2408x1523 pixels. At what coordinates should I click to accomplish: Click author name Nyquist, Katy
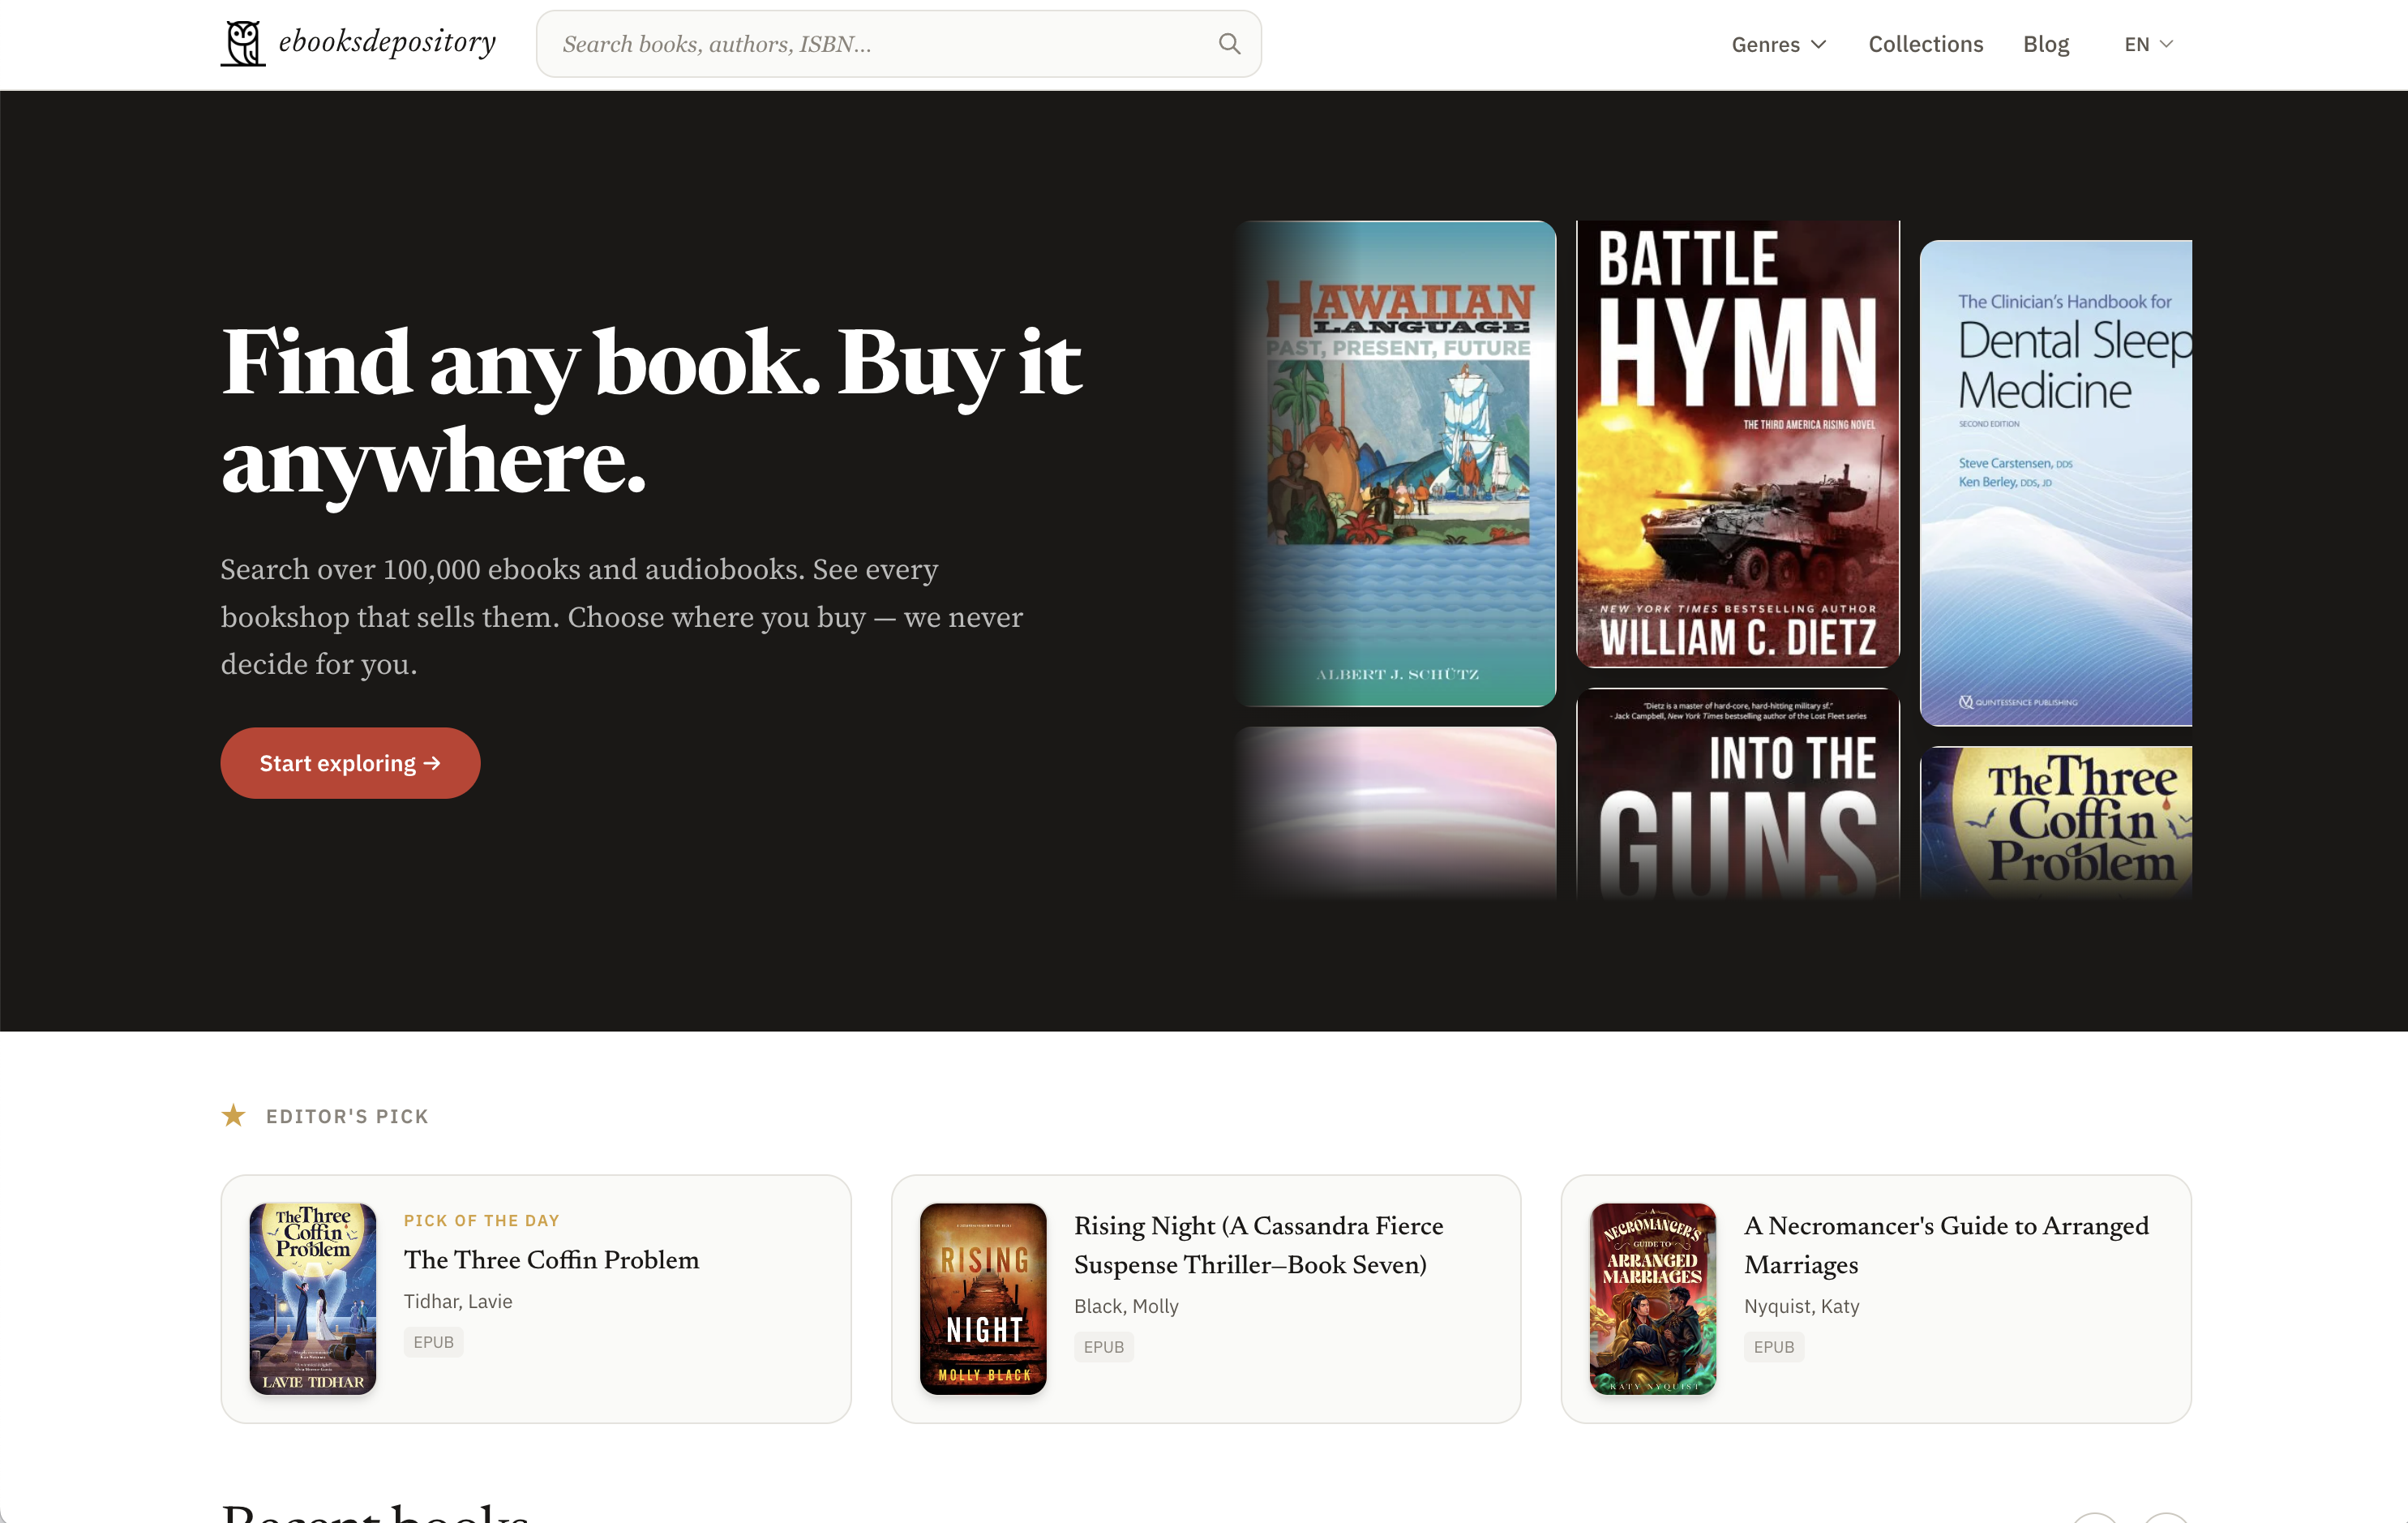click(x=1802, y=1306)
